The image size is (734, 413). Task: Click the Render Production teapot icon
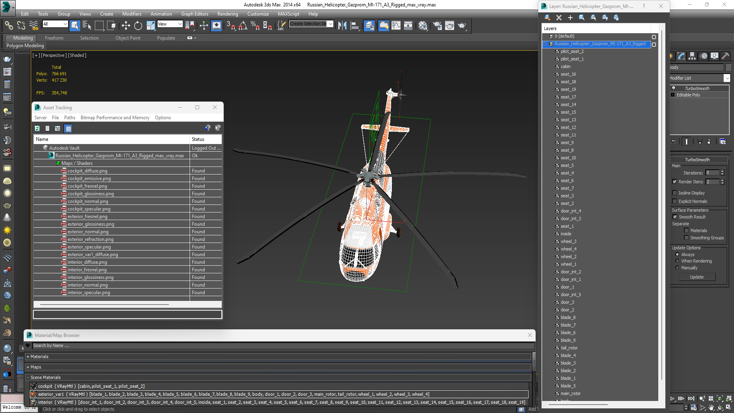tap(462, 26)
